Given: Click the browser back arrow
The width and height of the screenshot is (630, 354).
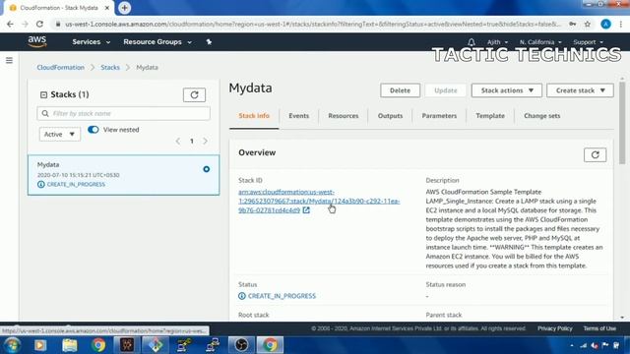Looking at the screenshot, I should click(10, 24).
